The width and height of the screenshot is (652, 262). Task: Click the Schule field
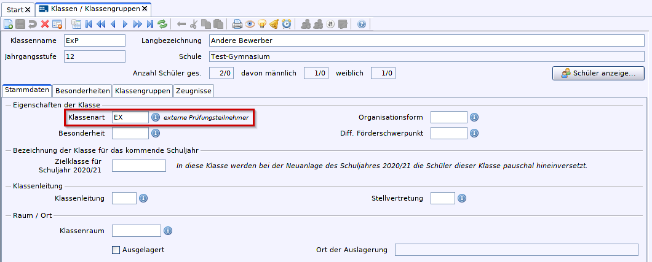[x=427, y=56]
